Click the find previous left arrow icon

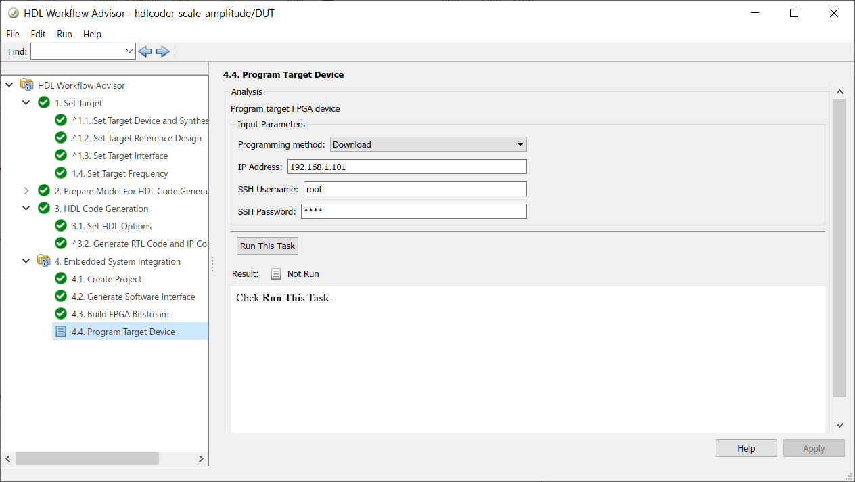[145, 51]
